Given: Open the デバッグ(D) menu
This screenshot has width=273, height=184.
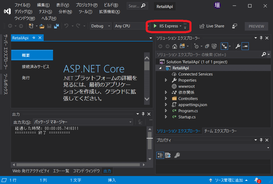Looking at the screenshot, I should tap(23, 12).
